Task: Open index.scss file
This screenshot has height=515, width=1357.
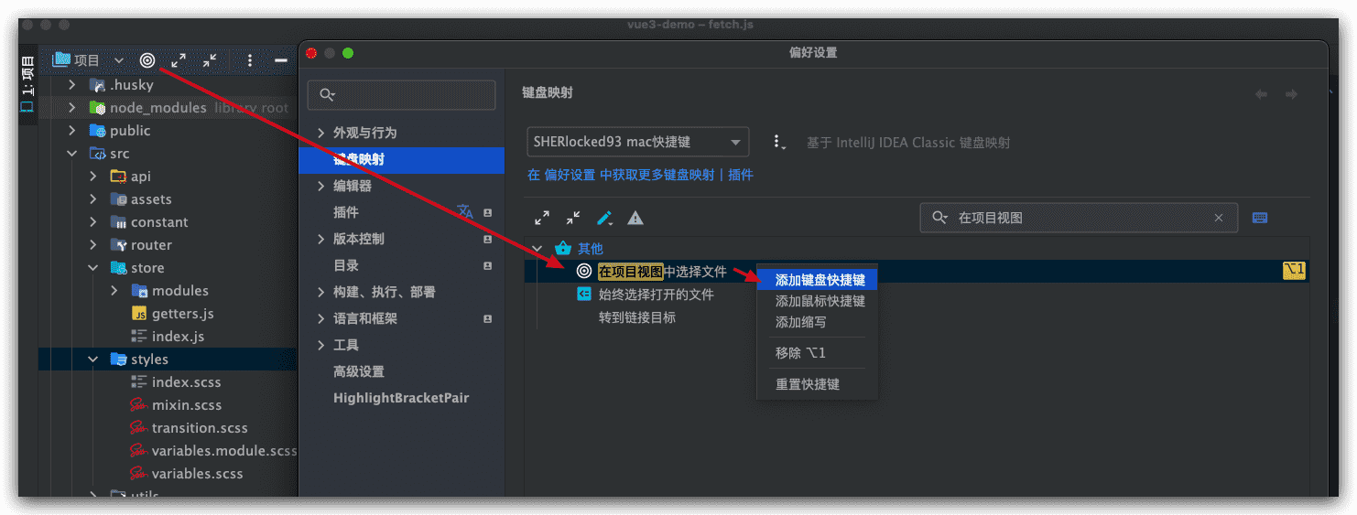Action: 186,382
